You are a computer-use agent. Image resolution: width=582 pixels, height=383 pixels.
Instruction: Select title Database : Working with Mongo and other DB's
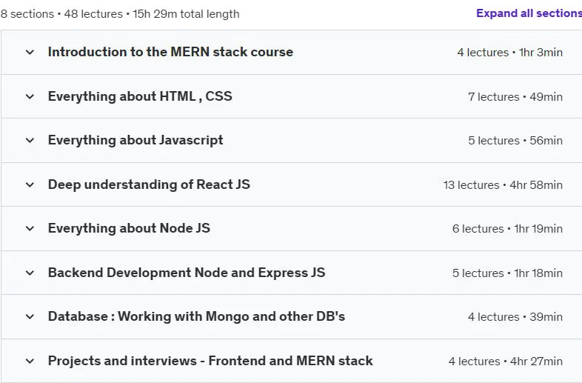click(196, 316)
